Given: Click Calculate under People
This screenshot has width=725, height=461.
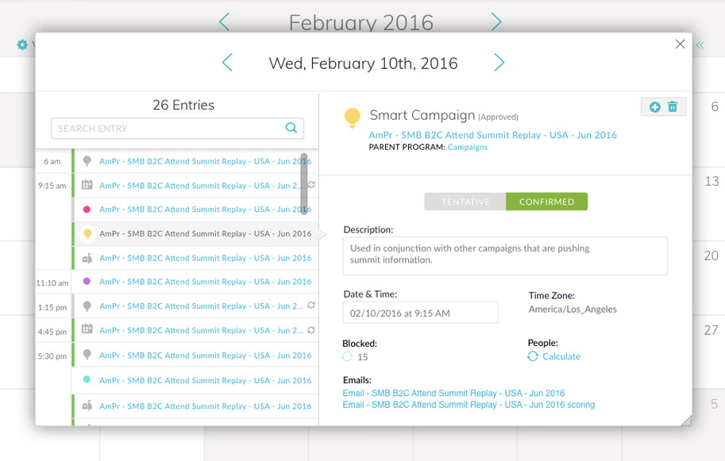Looking at the screenshot, I should click(x=561, y=357).
